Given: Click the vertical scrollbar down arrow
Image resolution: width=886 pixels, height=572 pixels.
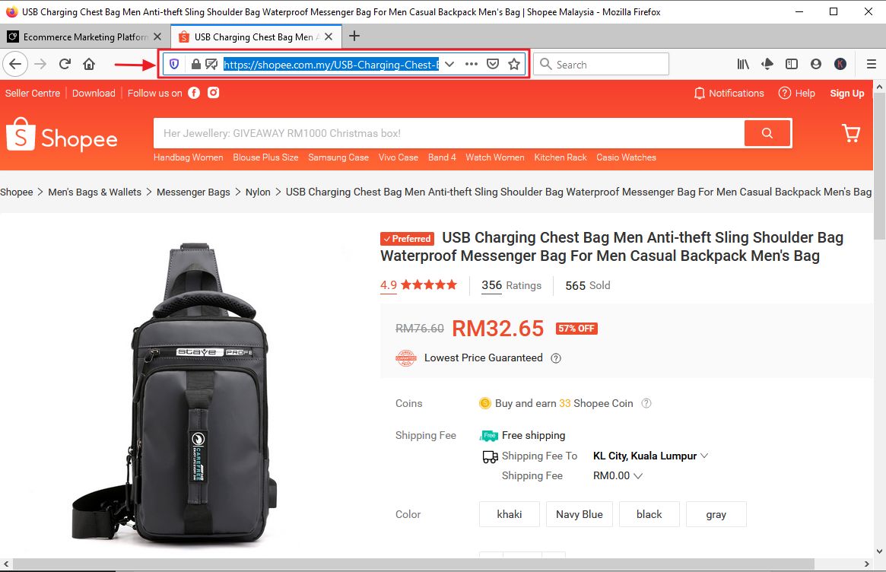Looking at the screenshot, I should point(879,551).
